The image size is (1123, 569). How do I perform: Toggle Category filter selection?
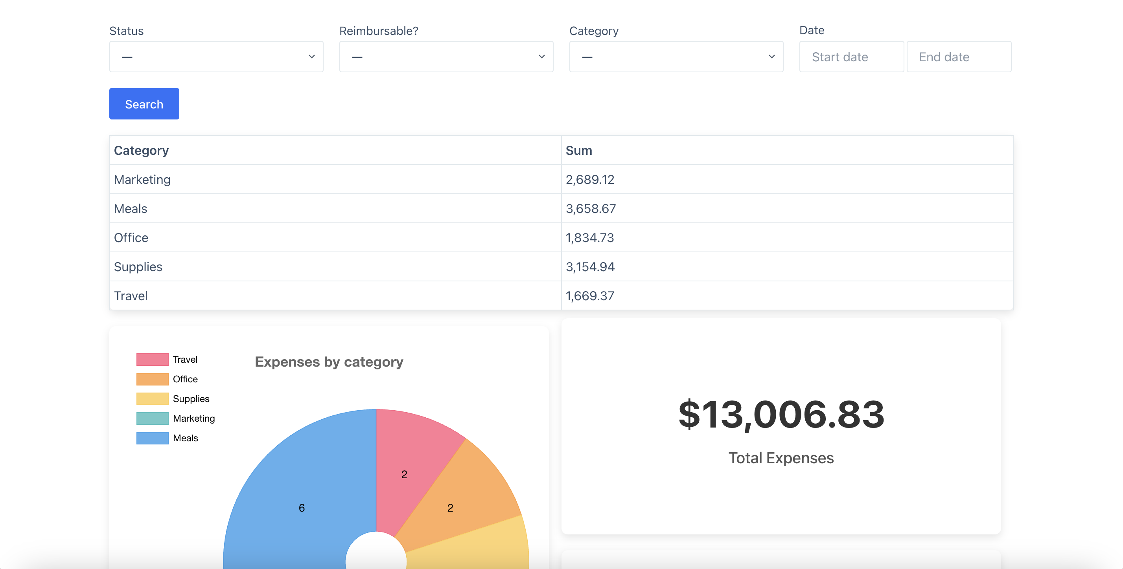(x=676, y=57)
